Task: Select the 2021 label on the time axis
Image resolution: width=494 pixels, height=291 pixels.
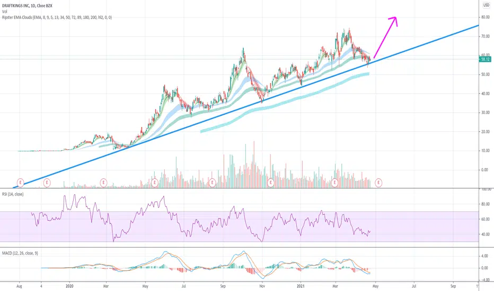Action: 301,286
